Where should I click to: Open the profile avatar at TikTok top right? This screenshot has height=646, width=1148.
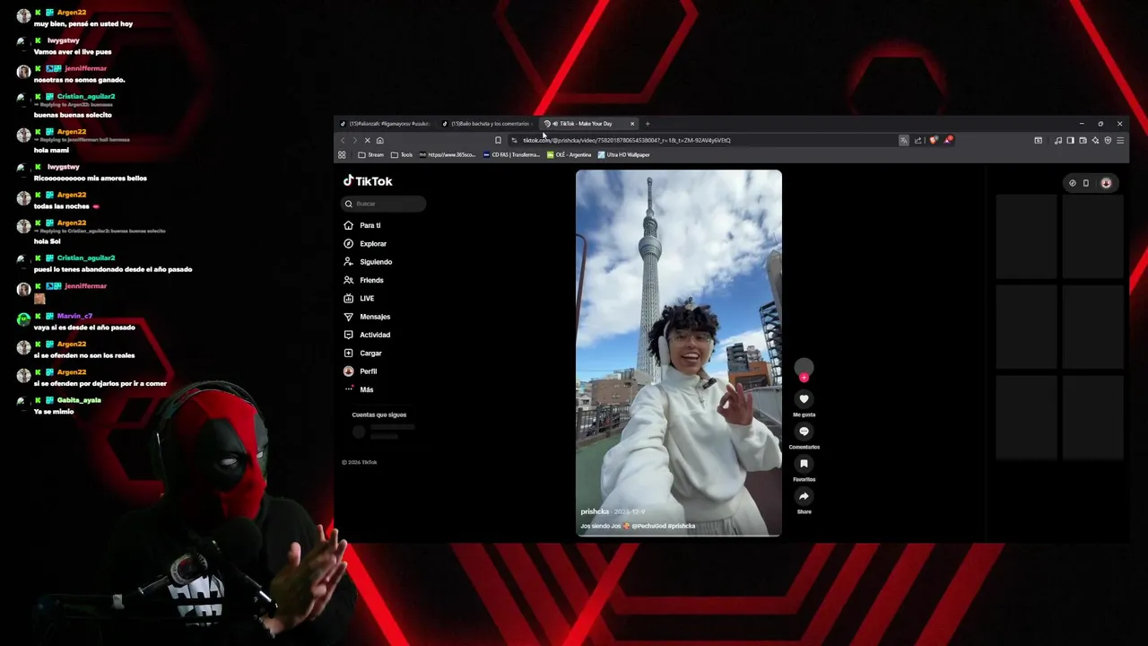point(1106,183)
